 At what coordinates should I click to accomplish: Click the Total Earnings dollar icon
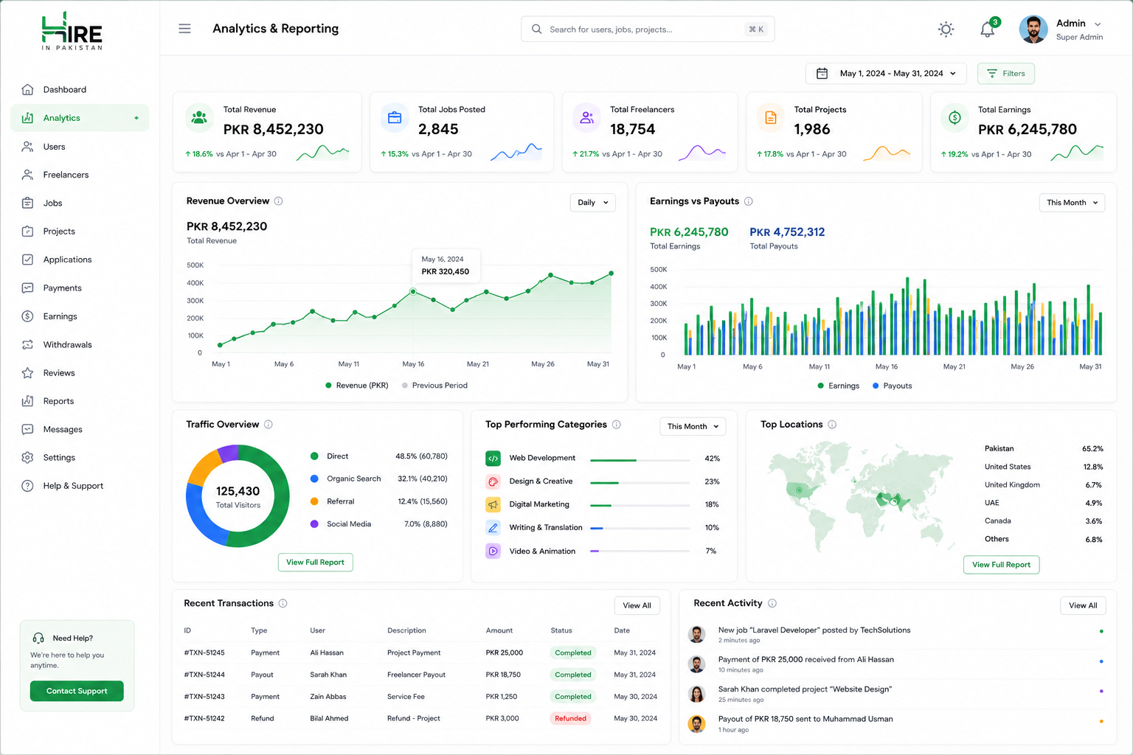(x=954, y=117)
